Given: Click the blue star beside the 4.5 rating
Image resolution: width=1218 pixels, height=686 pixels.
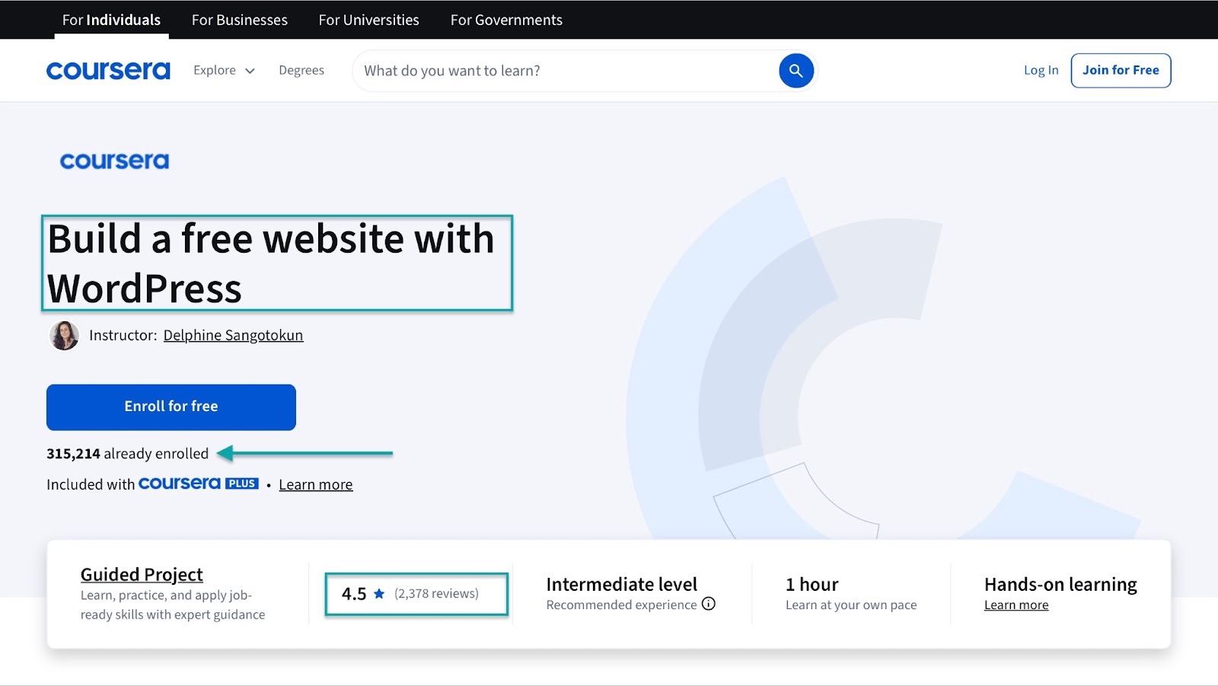Looking at the screenshot, I should [x=378, y=594].
